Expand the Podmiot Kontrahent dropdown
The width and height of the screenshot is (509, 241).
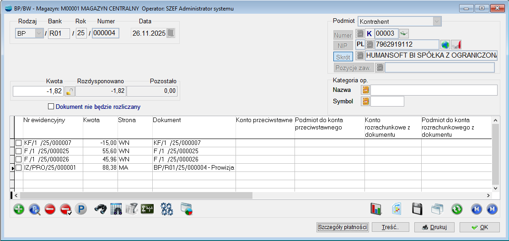click(437, 21)
